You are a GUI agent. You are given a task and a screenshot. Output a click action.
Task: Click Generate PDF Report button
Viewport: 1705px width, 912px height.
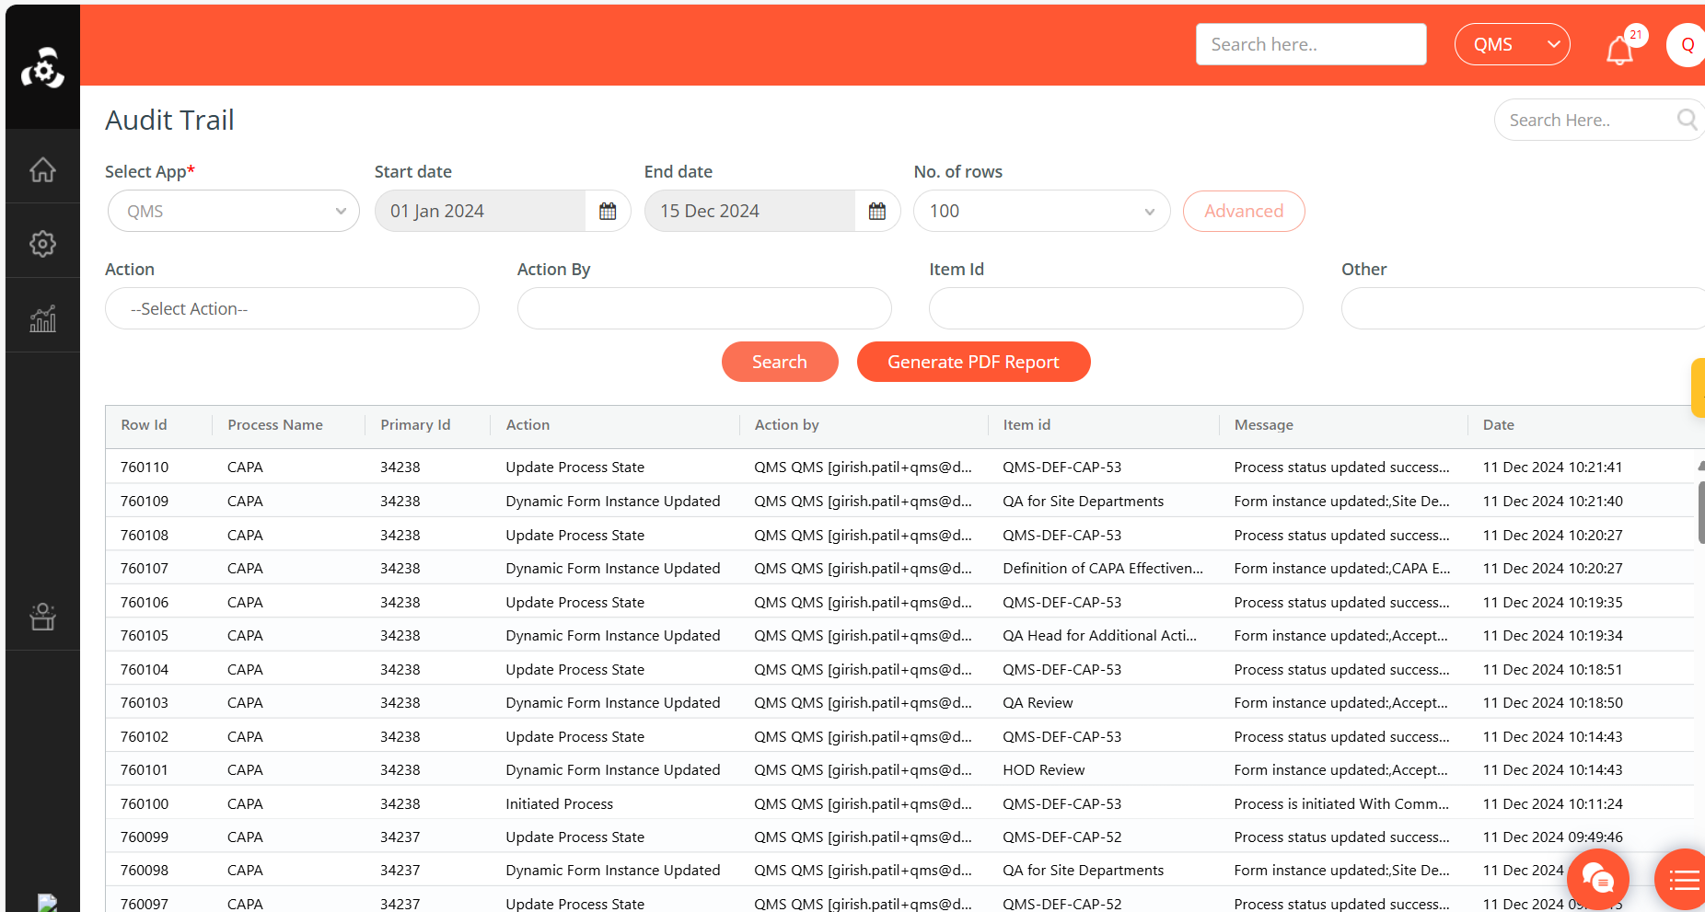pos(973,362)
